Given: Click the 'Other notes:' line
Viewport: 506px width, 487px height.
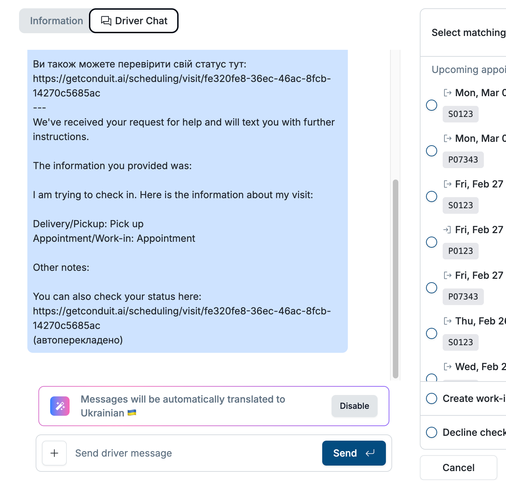Looking at the screenshot, I should 61,267.
